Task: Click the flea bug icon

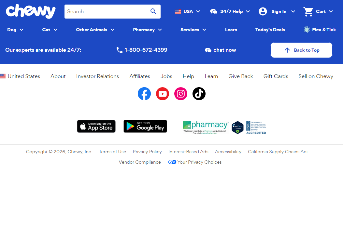Action: [x=307, y=30]
